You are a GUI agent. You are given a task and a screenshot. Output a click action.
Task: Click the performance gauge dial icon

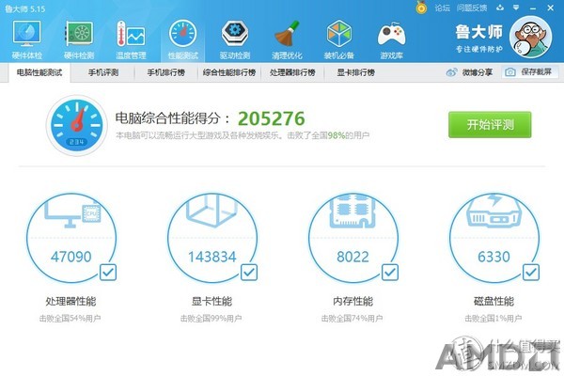[76, 126]
